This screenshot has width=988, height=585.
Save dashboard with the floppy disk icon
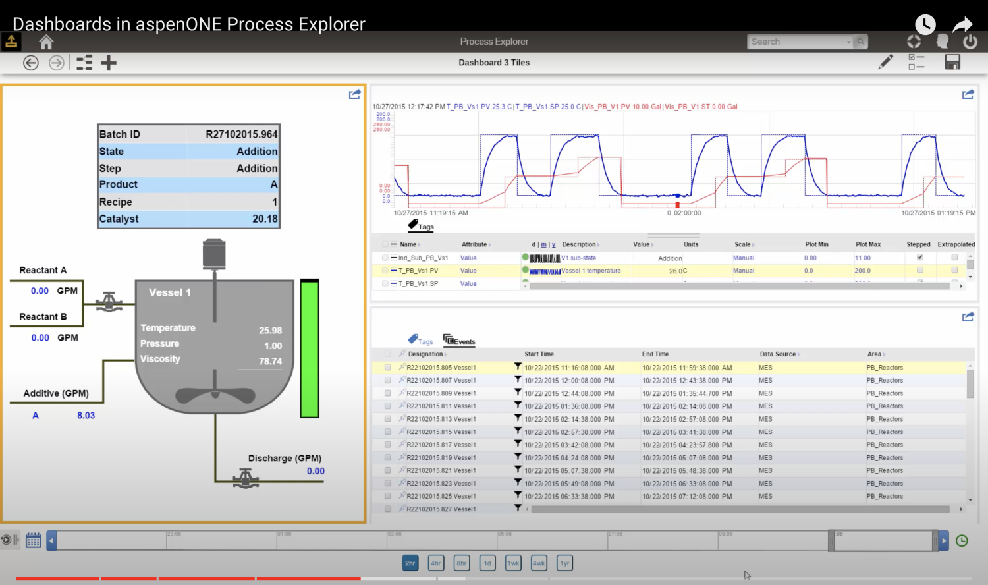coord(952,62)
